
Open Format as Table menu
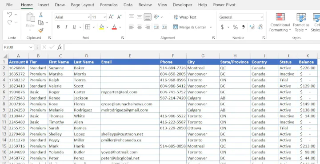(x=301, y=22)
